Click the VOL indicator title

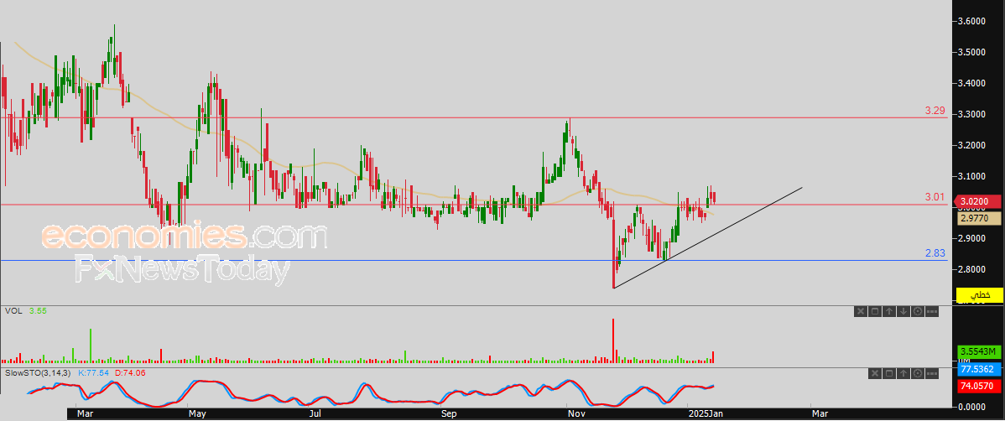[13, 311]
